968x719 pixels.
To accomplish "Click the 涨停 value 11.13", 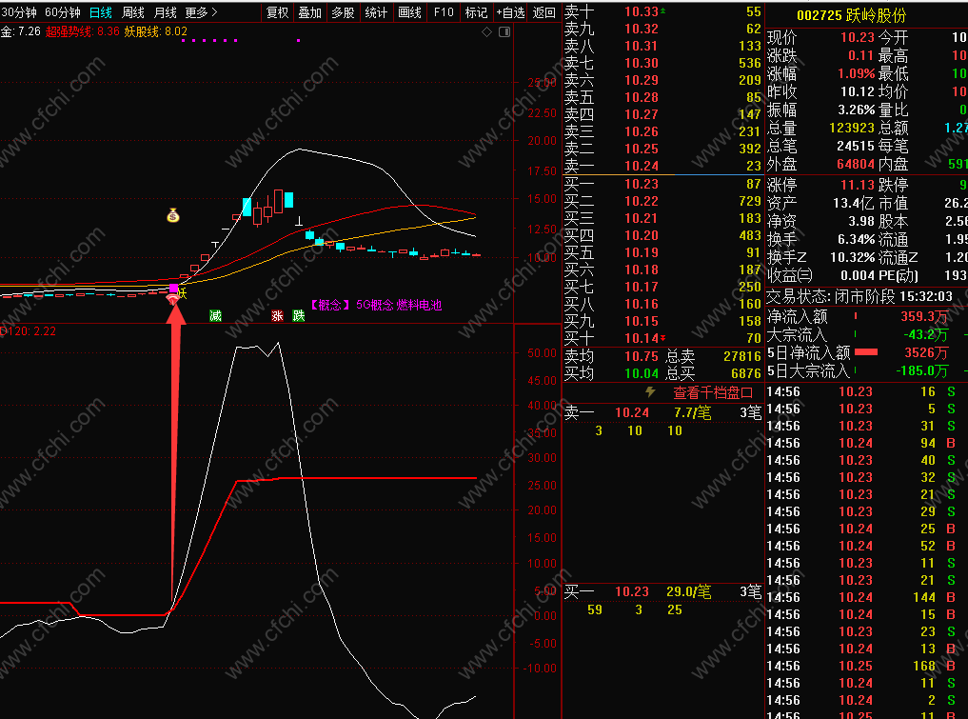I will (x=858, y=185).
